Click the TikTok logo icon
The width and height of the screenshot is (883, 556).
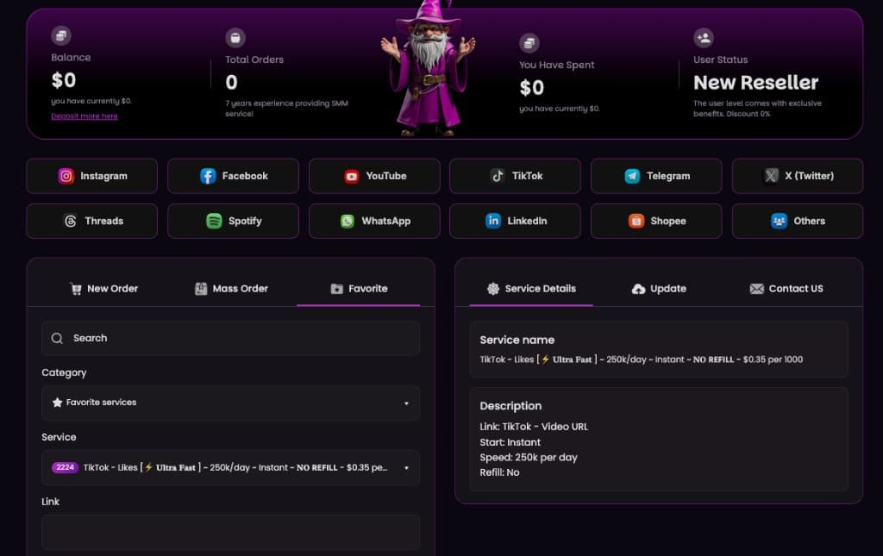click(498, 176)
